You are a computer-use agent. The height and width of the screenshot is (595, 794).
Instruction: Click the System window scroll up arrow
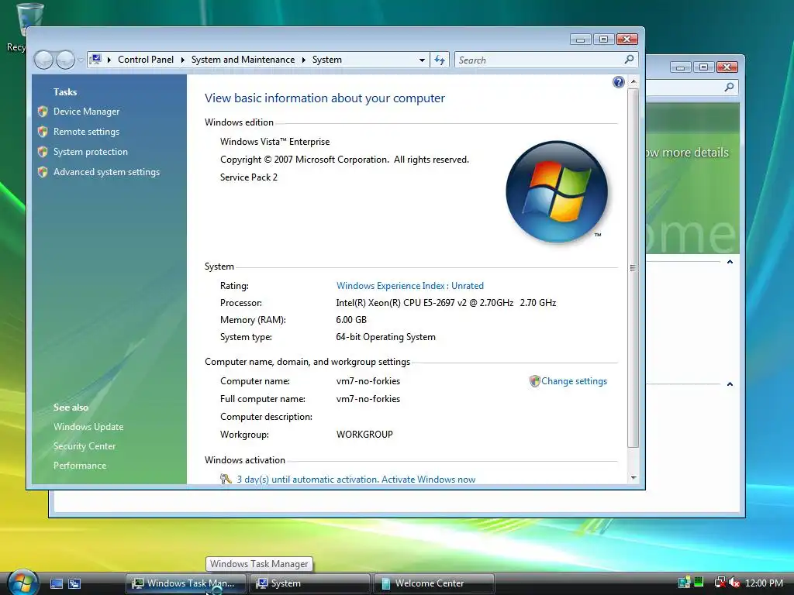633,81
